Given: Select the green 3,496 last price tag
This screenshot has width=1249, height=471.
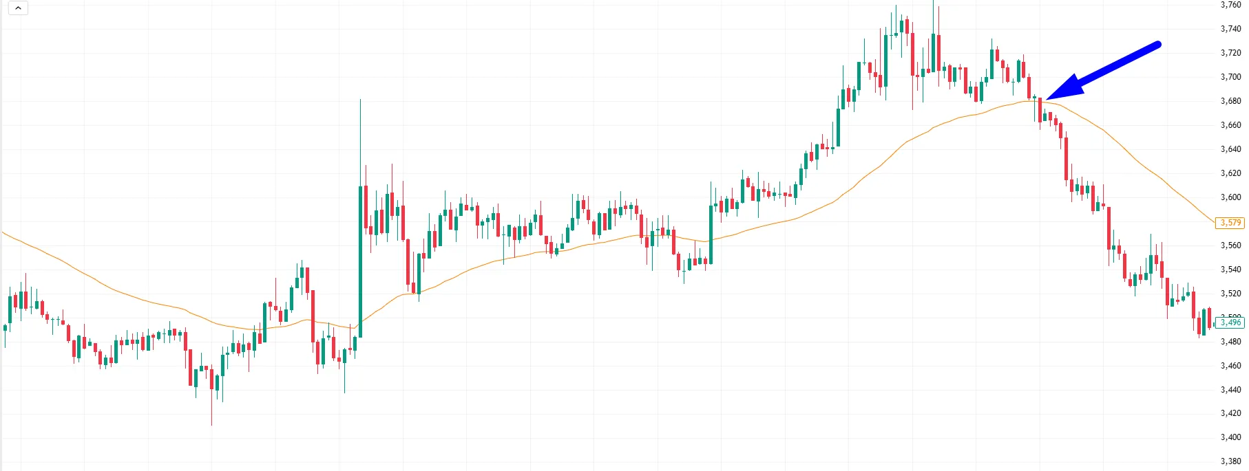Looking at the screenshot, I should (x=1230, y=322).
